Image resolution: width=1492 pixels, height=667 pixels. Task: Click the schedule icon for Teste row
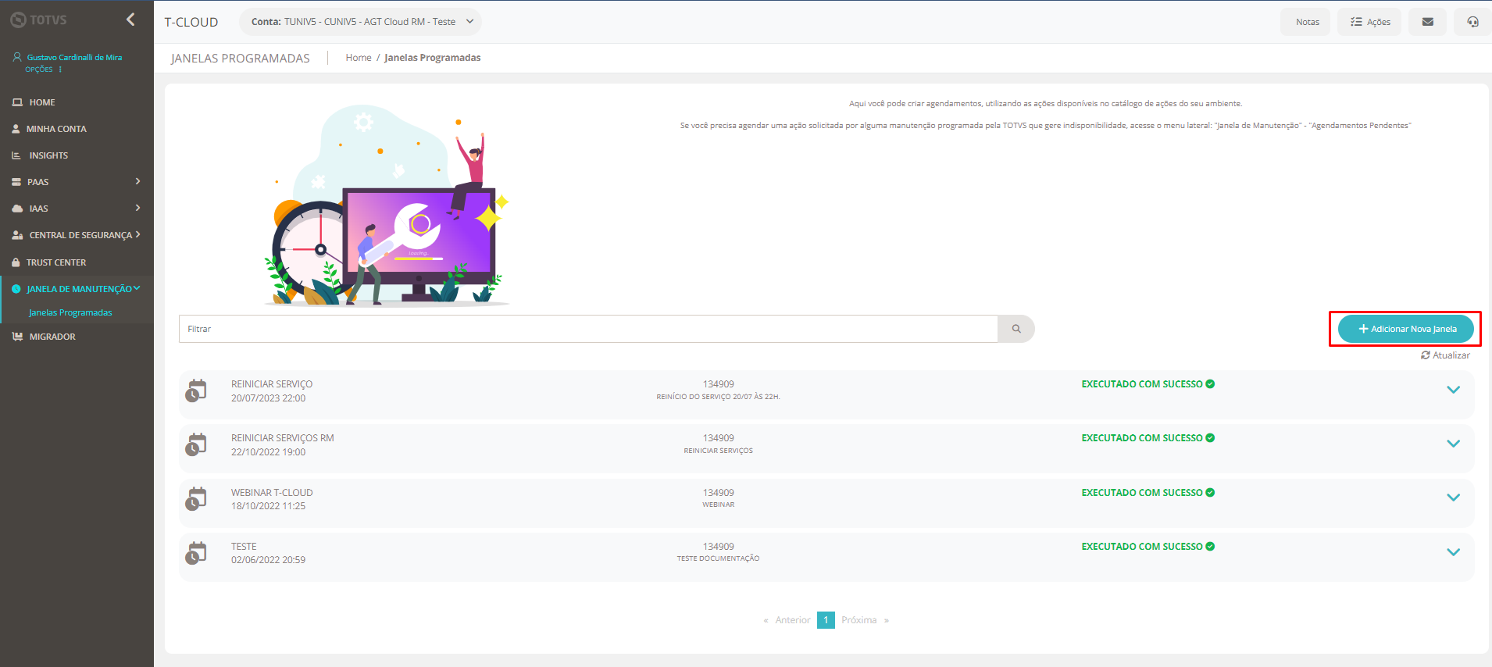(x=196, y=553)
